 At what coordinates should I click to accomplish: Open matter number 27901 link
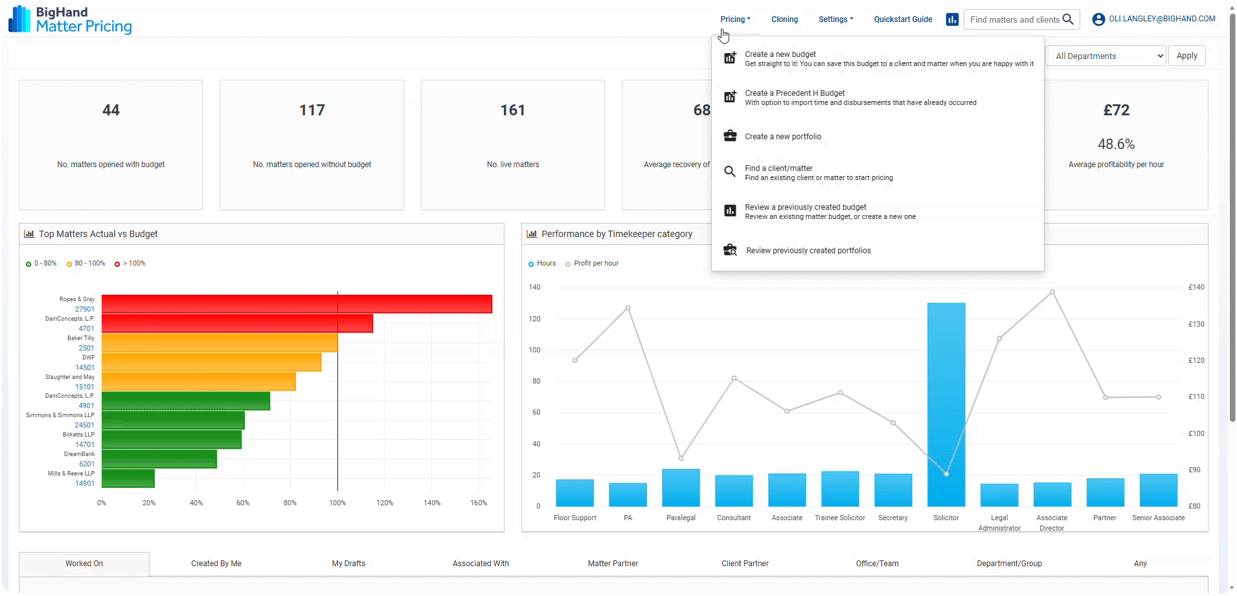coord(85,309)
